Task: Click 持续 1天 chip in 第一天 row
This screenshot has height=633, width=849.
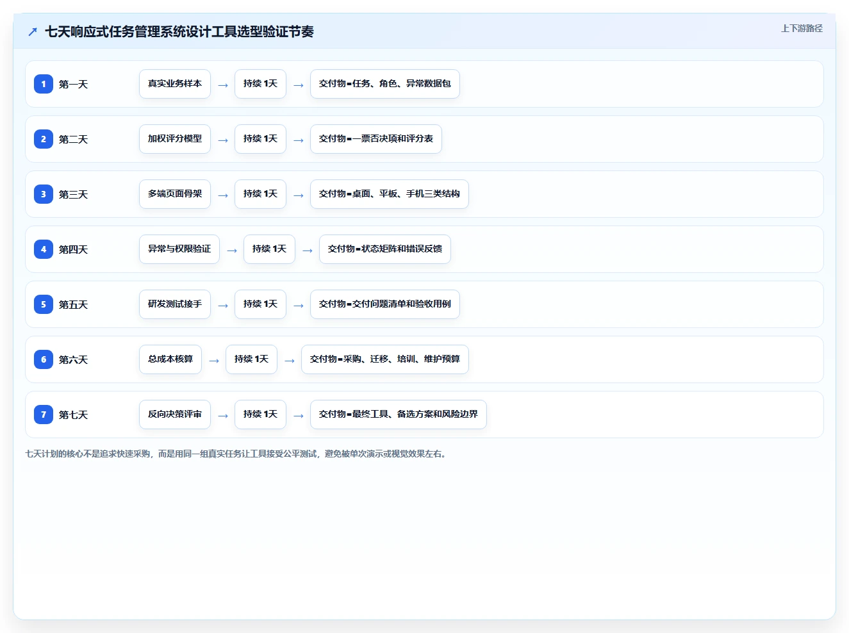Action: tap(260, 84)
